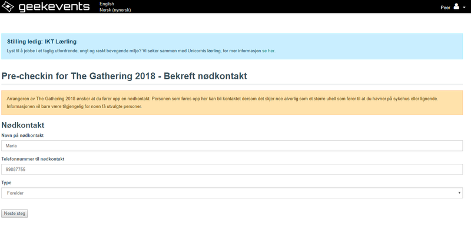The height and width of the screenshot is (229, 471).
Task: Click the 'Telefonnummer til nødkontakt' label
Action: pyautogui.click(x=33, y=159)
